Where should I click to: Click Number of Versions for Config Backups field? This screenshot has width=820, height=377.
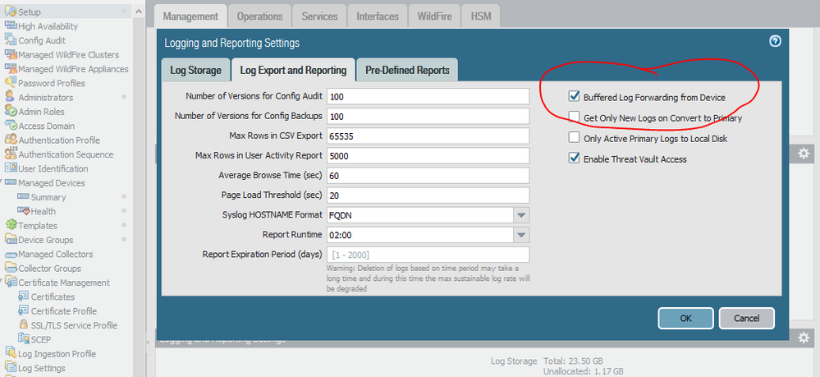pos(428,117)
